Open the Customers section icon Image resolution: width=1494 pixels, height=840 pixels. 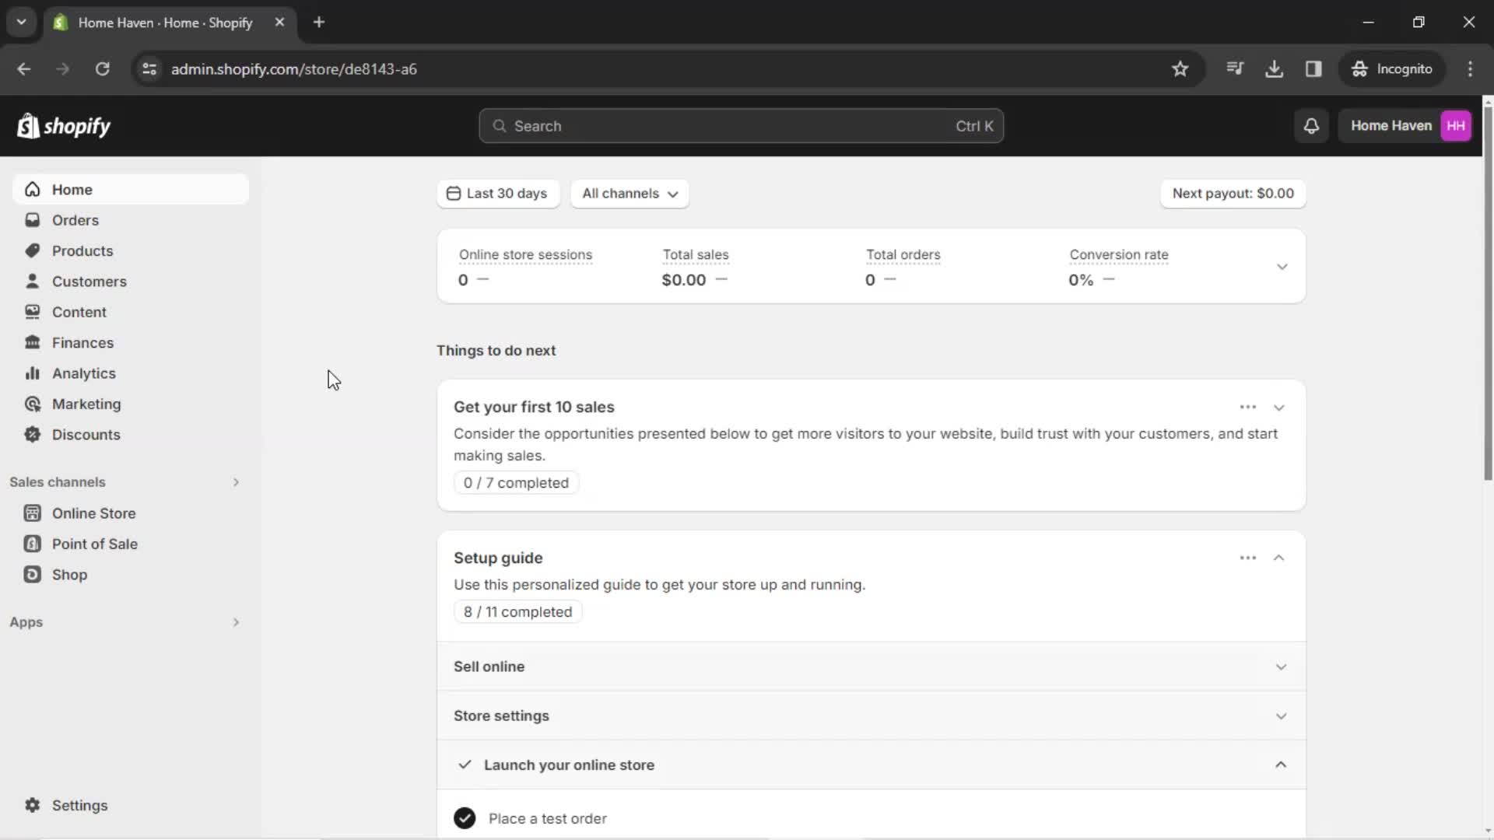pos(32,281)
